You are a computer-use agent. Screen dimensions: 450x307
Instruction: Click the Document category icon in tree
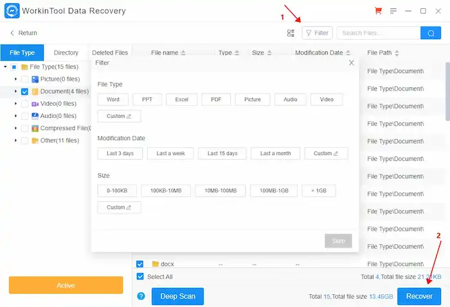35,92
